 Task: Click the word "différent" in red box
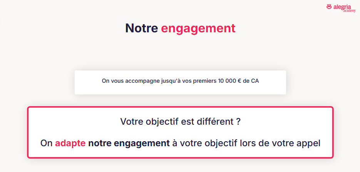click(213, 122)
